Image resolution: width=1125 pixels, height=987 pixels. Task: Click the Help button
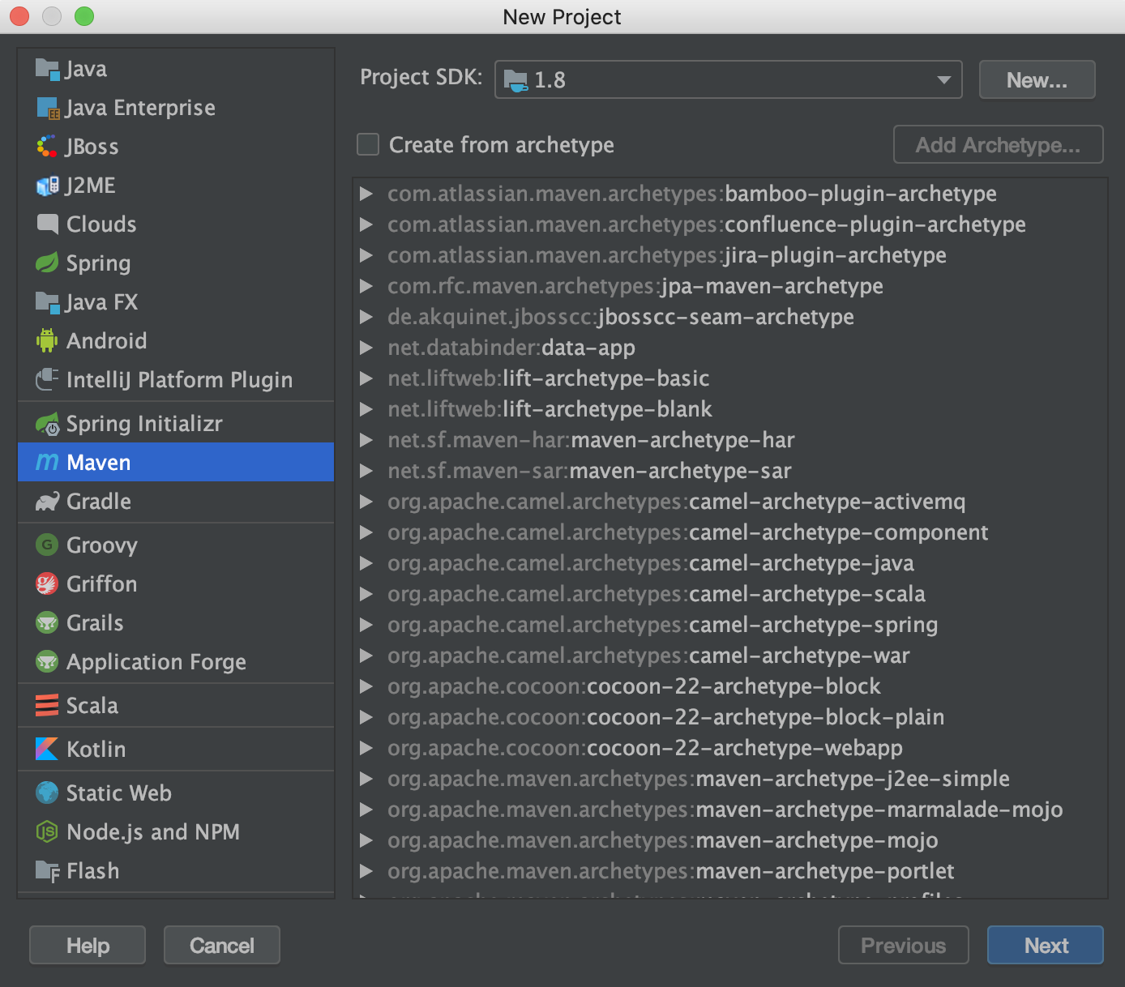[88, 945]
